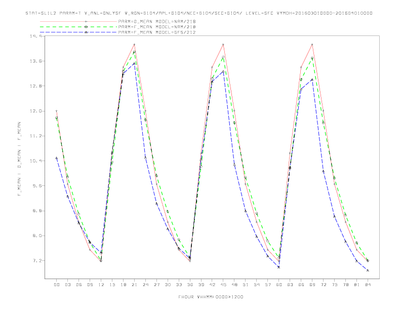Screen dimensions: 401x310
Task: Click forecast hour tick label 66
Action: coord(301,285)
